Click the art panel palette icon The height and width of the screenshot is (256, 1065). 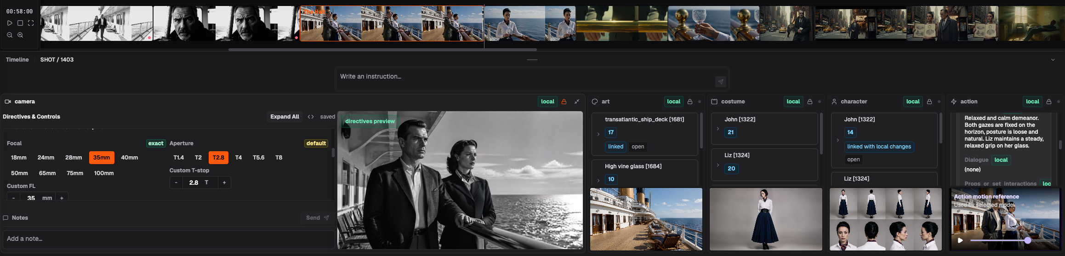click(595, 102)
